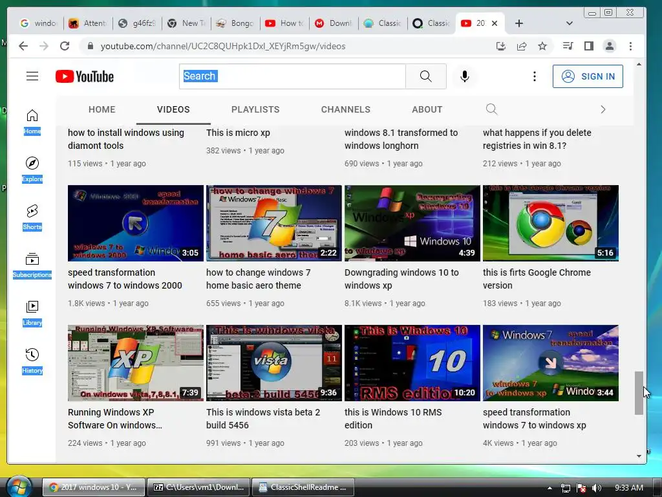Open 'how to install windows using diamont tools'
Screen dimensions: 662x497
(x=126, y=139)
